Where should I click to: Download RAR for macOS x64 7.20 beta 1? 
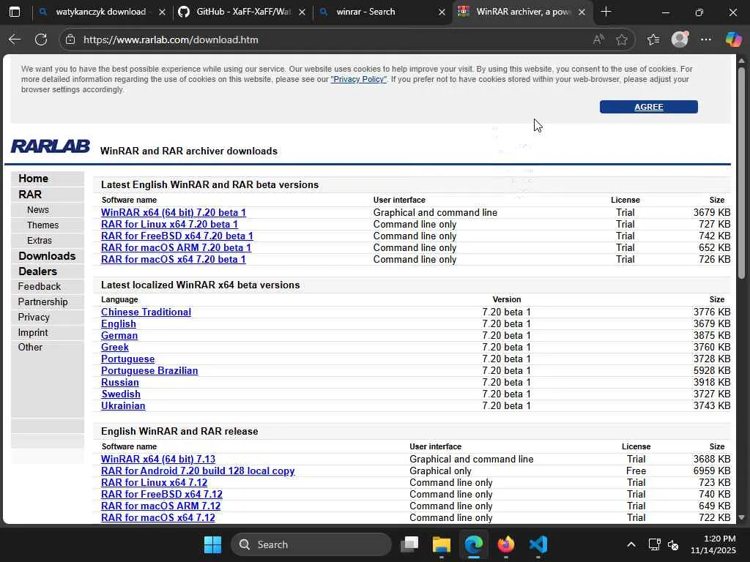[x=173, y=260]
